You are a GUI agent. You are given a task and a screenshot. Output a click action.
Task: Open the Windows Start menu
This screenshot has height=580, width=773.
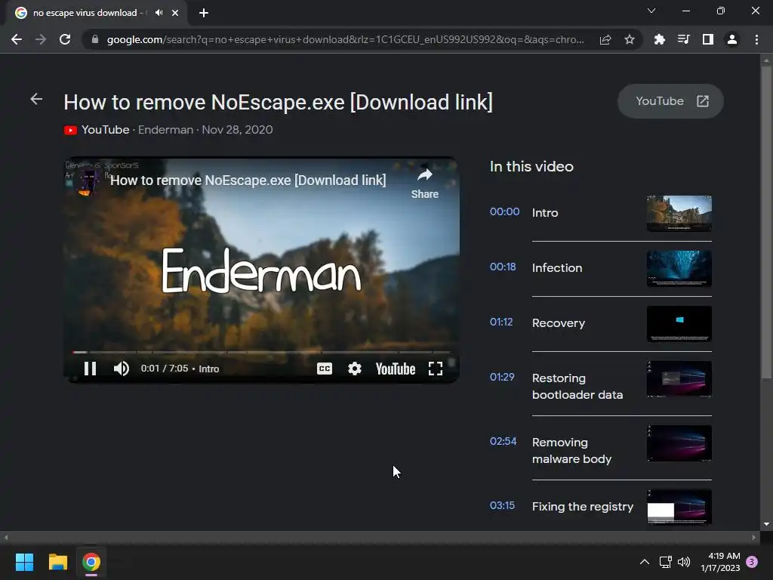[x=24, y=562]
